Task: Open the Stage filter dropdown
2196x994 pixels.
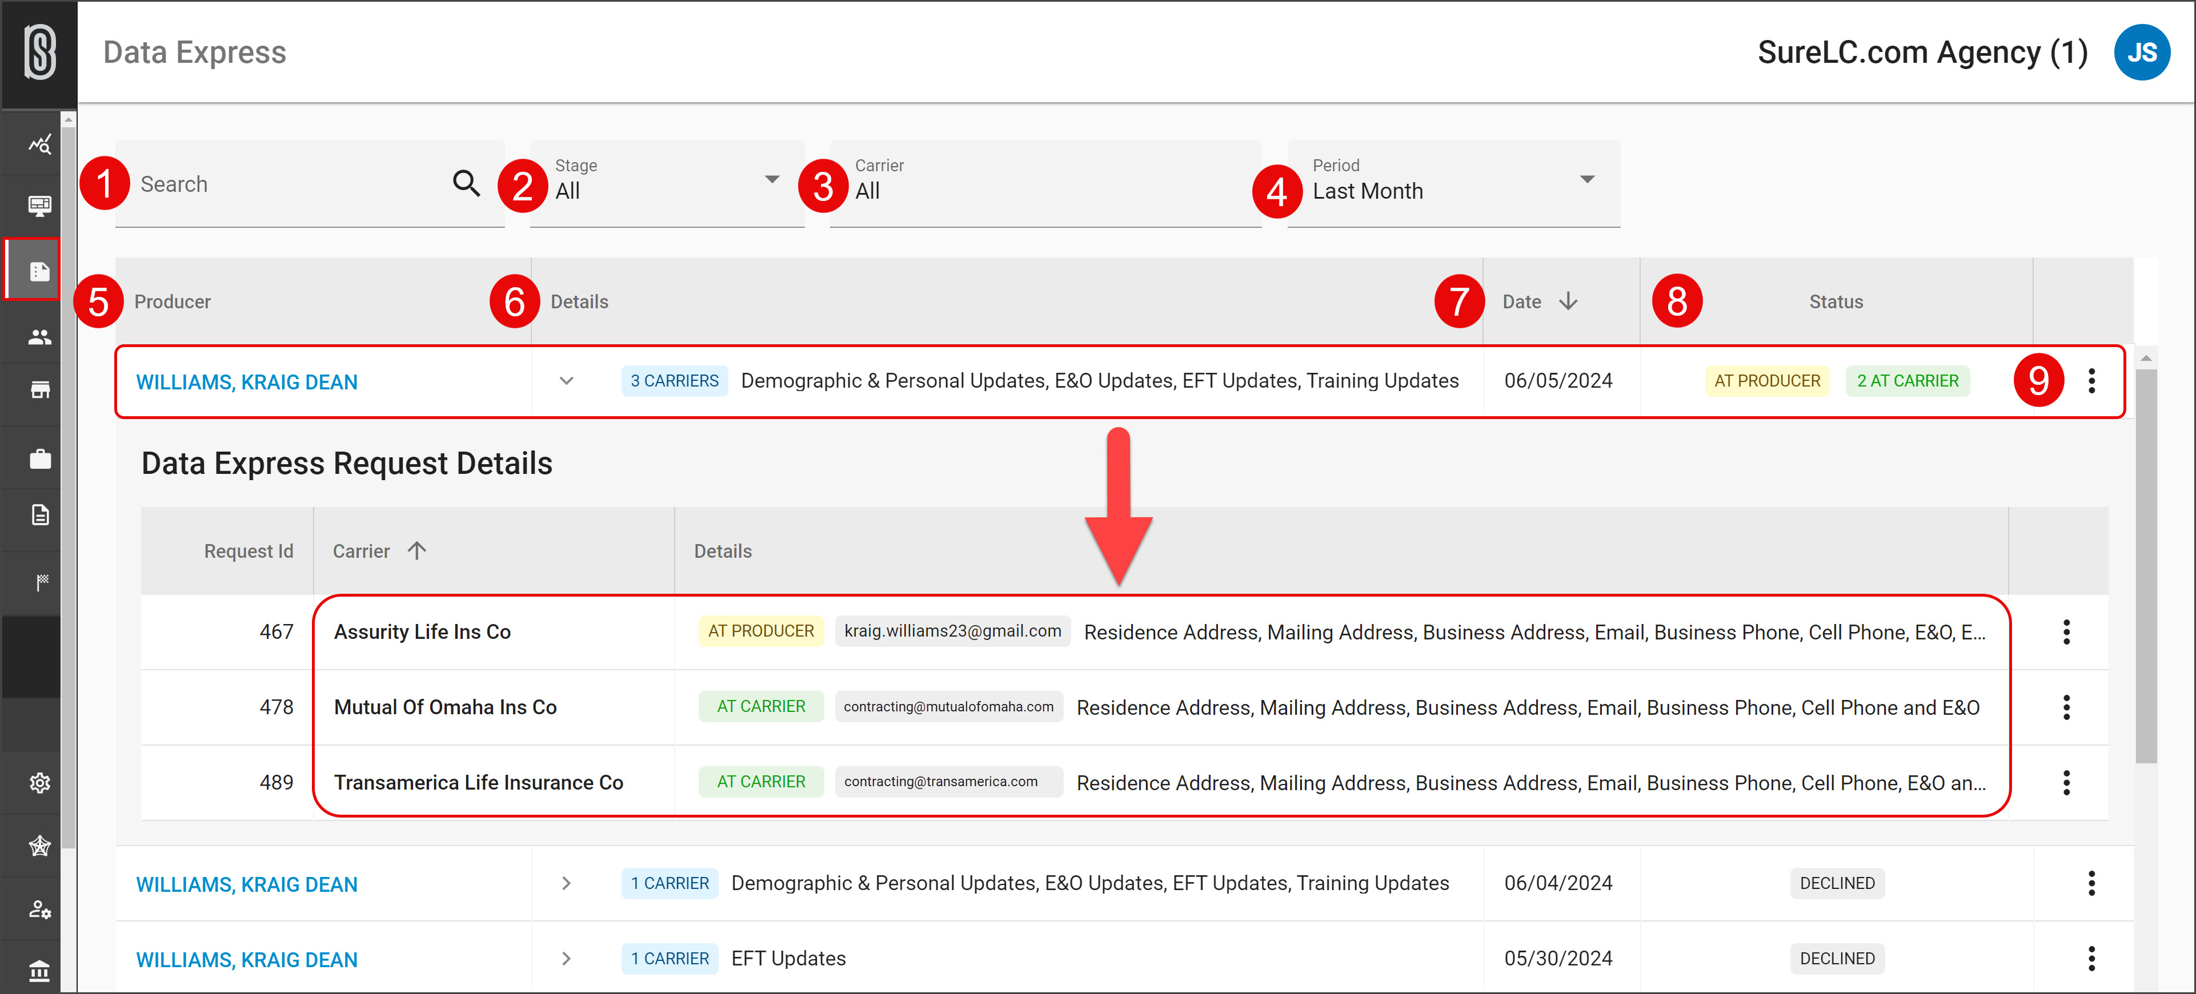Action: (666, 183)
